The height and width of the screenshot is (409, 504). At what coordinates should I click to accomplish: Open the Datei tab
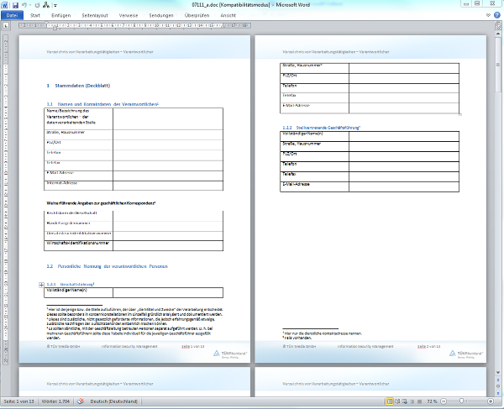(12, 15)
